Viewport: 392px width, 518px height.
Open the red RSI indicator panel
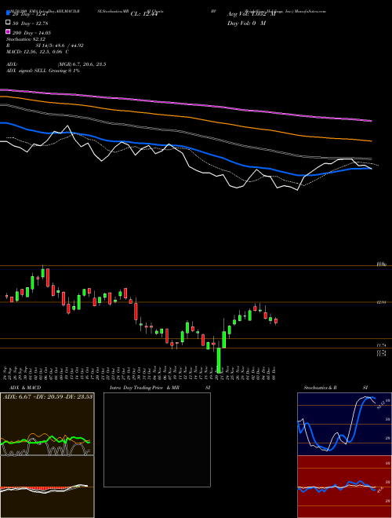pos(344,487)
